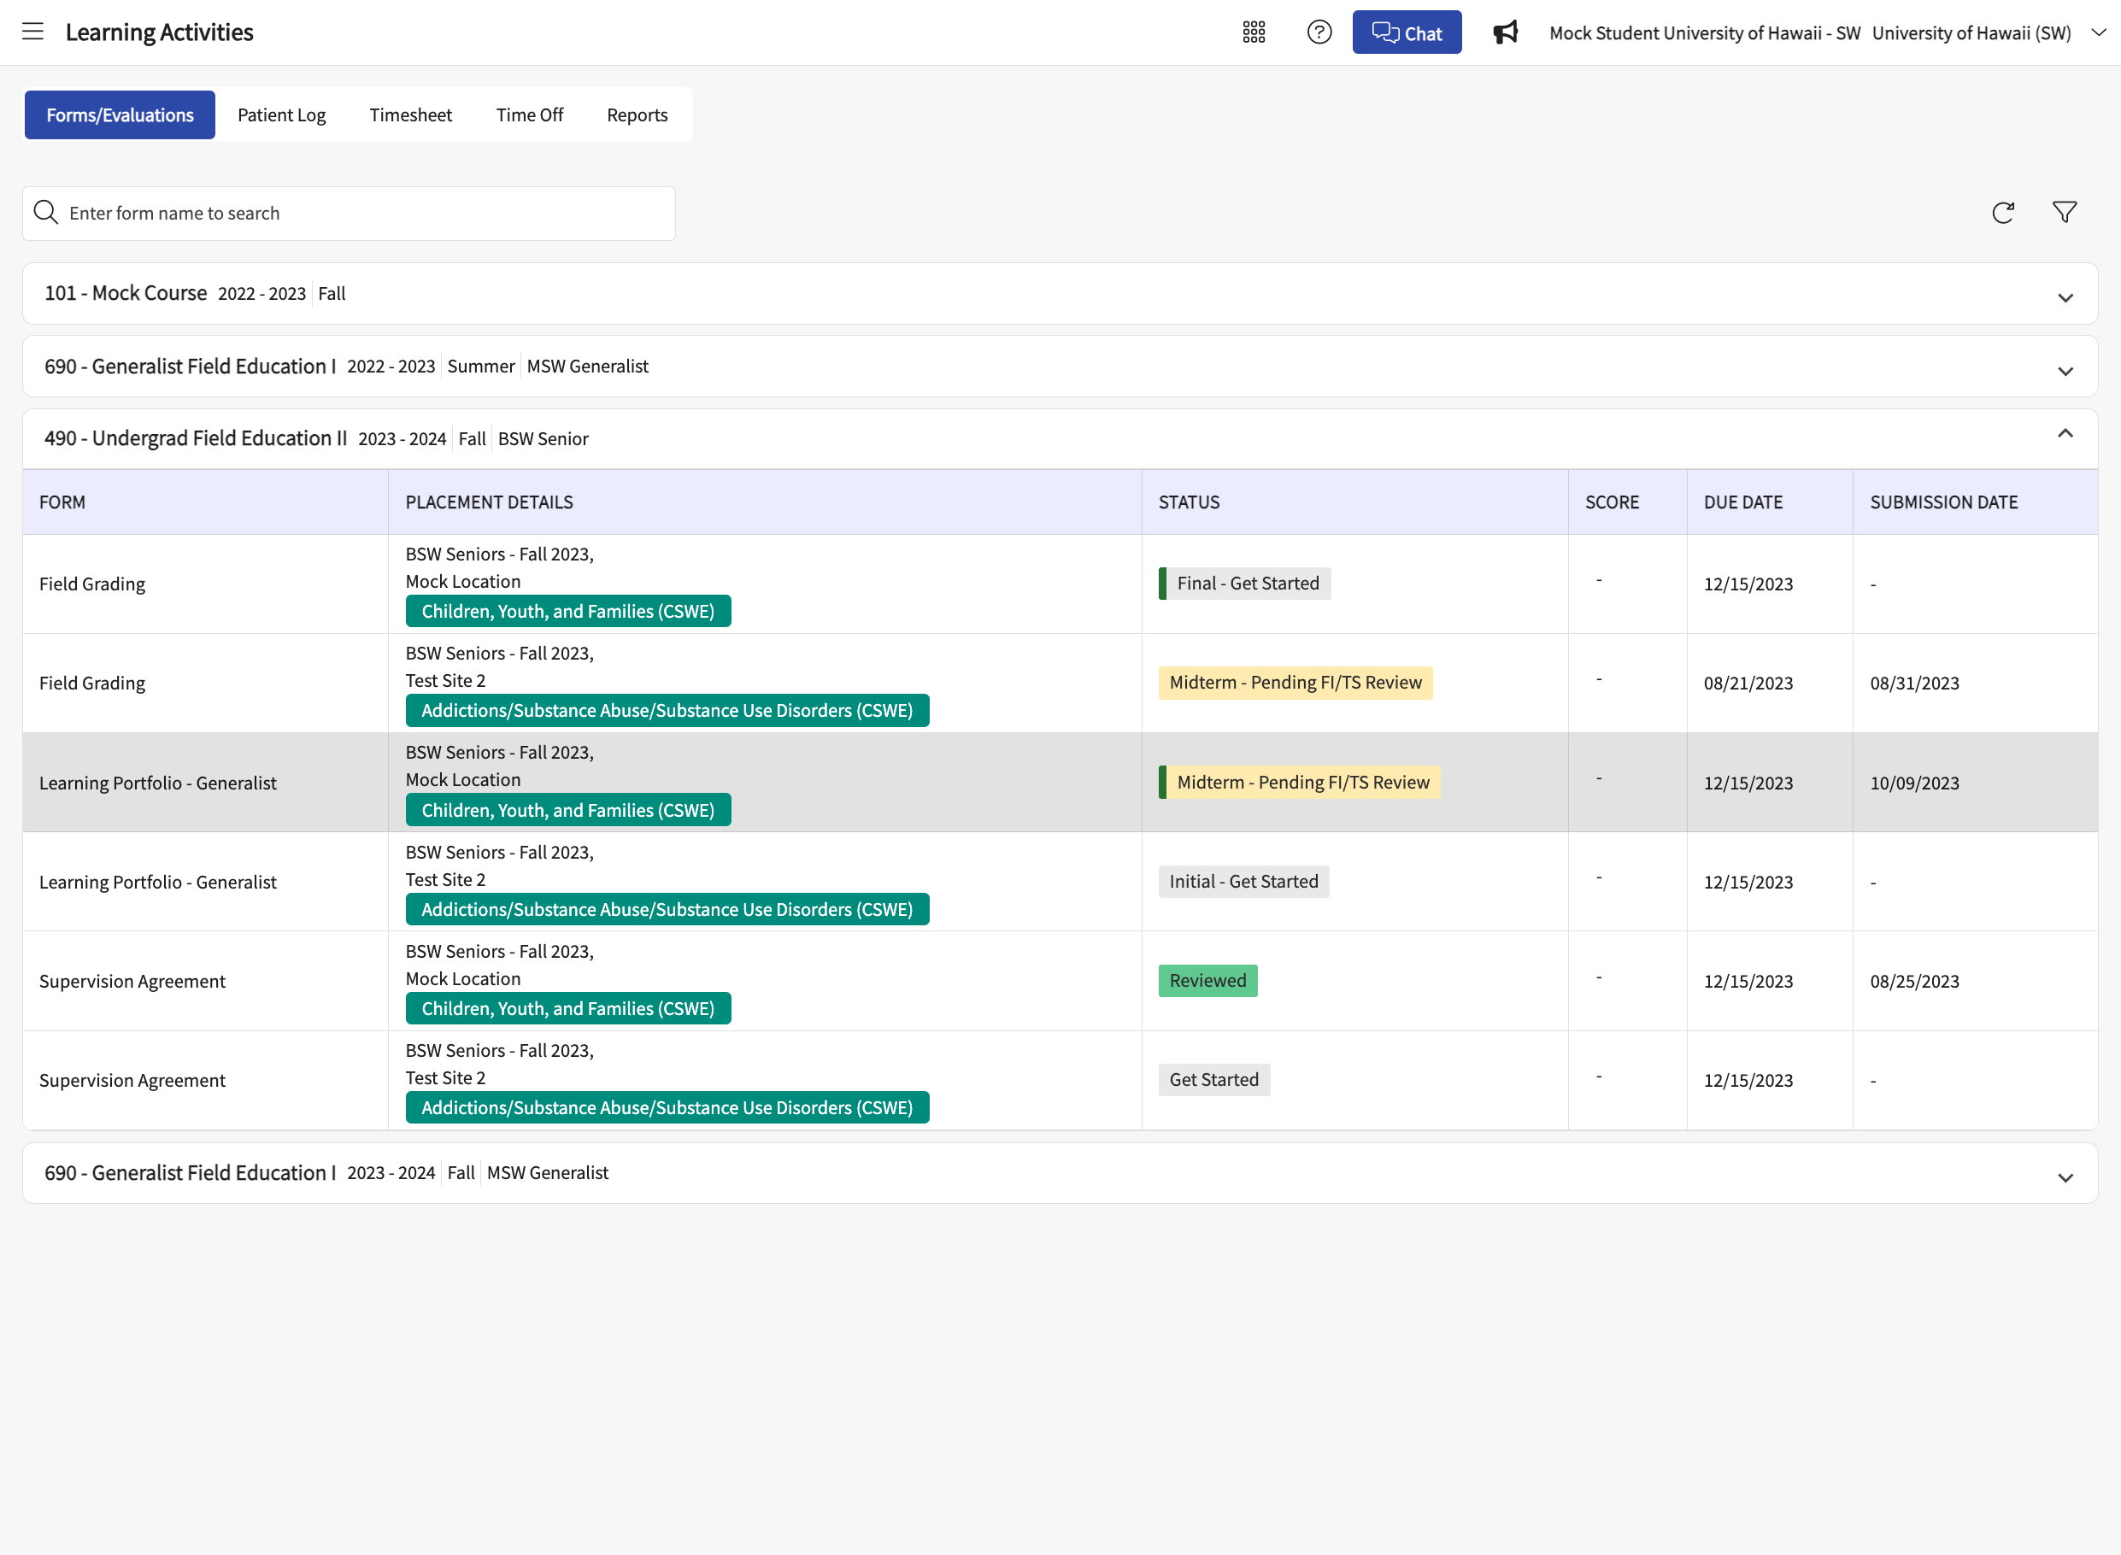Open the hamburger navigation menu
This screenshot has width=2121, height=1555.
click(33, 32)
